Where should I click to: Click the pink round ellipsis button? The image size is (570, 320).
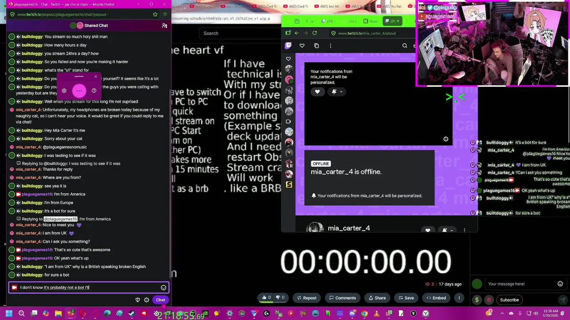click(79, 91)
